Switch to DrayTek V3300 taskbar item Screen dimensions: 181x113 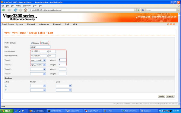(x=37, y=111)
